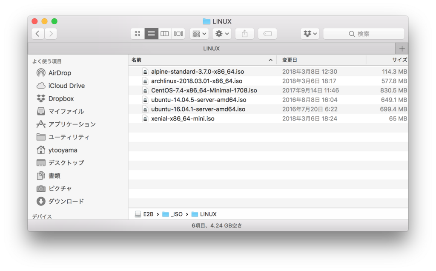436x271 pixels.
Task: Click the CentOS iso file icon
Action: click(145, 90)
